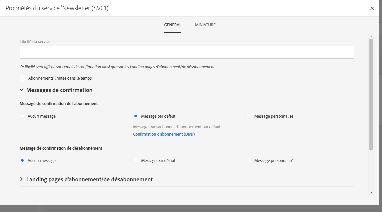
Task: Choose 'Message par défaut' for unsubscription confirmation
Action: click(136, 161)
